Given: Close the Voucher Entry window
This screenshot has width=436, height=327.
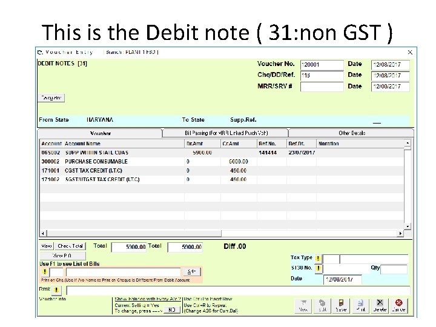Looking at the screenshot, I should [410, 52].
